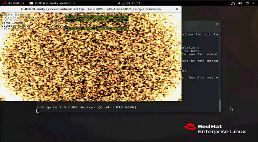Click the 'alues for simula' terminal line

200,34
